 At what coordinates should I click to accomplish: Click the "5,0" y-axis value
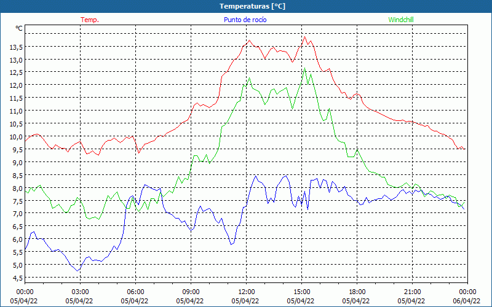click(18, 265)
